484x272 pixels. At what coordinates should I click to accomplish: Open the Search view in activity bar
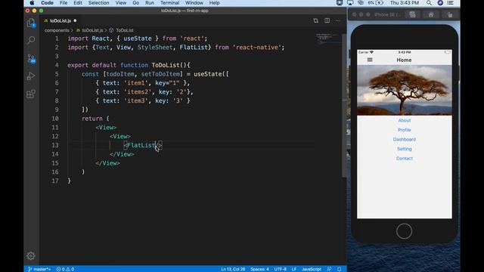tap(31, 40)
